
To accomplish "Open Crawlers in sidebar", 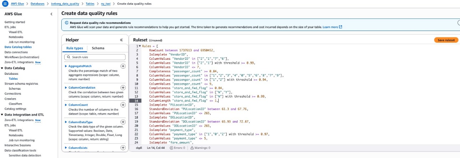I will click(10, 99).
